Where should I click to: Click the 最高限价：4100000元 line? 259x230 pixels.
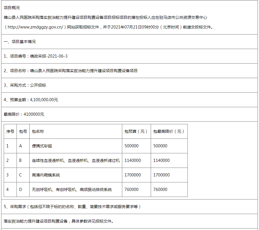coord(24,114)
